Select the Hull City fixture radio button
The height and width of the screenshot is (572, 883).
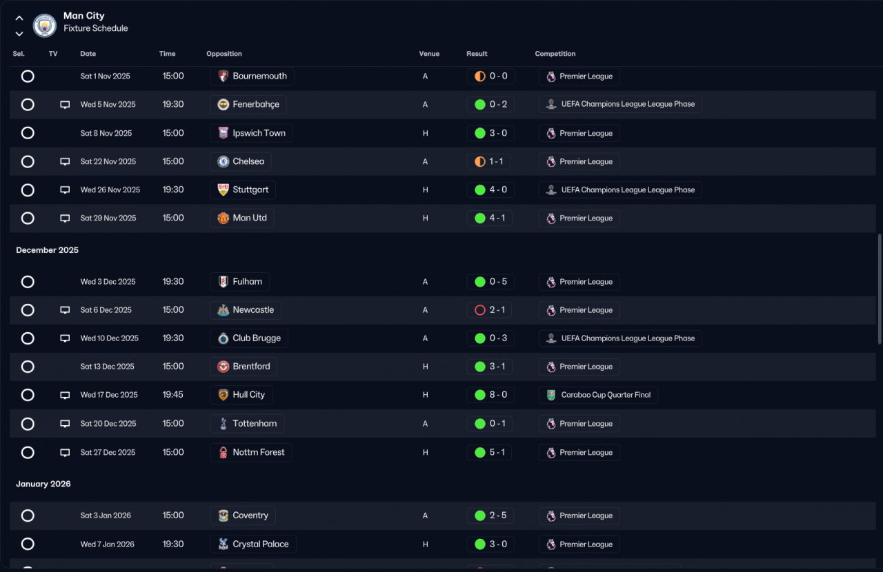[28, 395]
